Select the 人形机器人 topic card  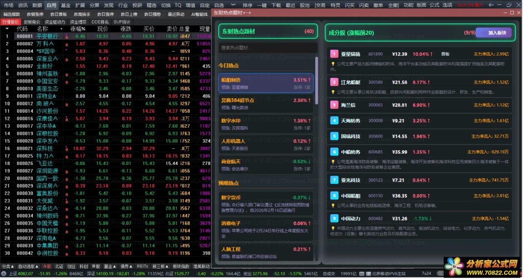click(x=266, y=144)
